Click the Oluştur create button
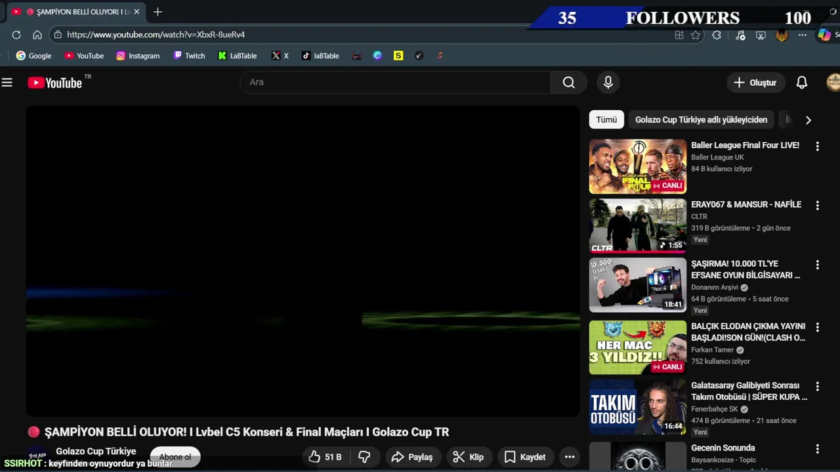The width and height of the screenshot is (840, 472). (755, 83)
